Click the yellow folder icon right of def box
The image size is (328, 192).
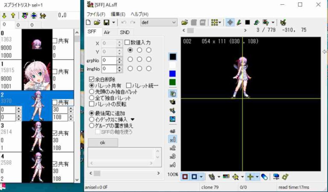click(x=184, y=23)
